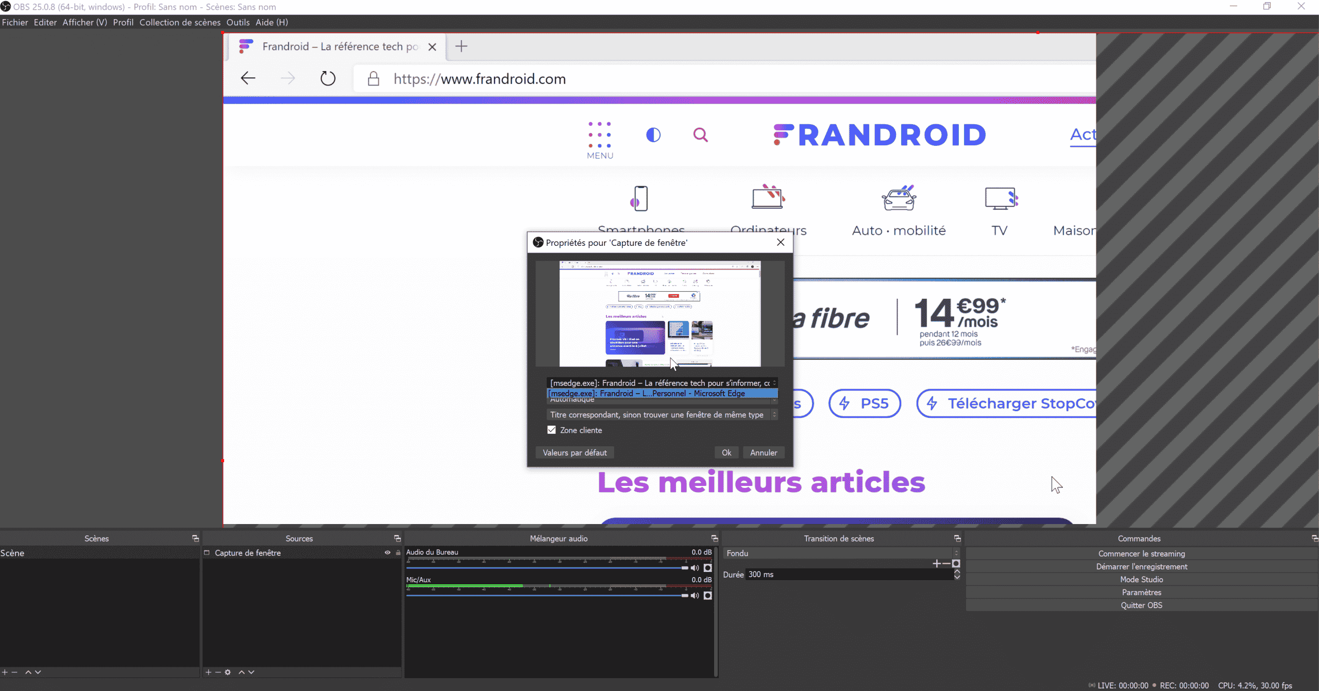Increase Durée with the up arrow
Viewport: 1319px width, 691px height.
pyautogui.click(x=957, y=571)
